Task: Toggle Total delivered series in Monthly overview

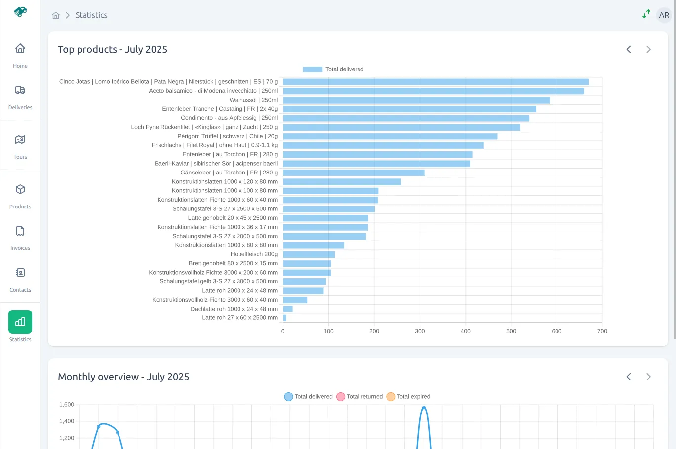Action: [309, 397]
